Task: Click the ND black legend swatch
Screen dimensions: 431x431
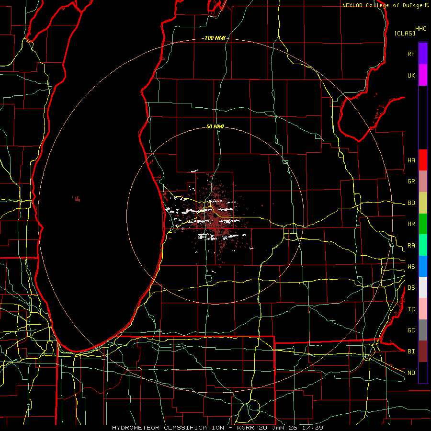Action: click(x=423, y=373)
